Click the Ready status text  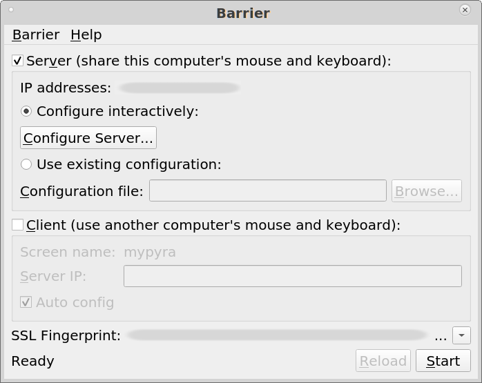coord(32,361)
